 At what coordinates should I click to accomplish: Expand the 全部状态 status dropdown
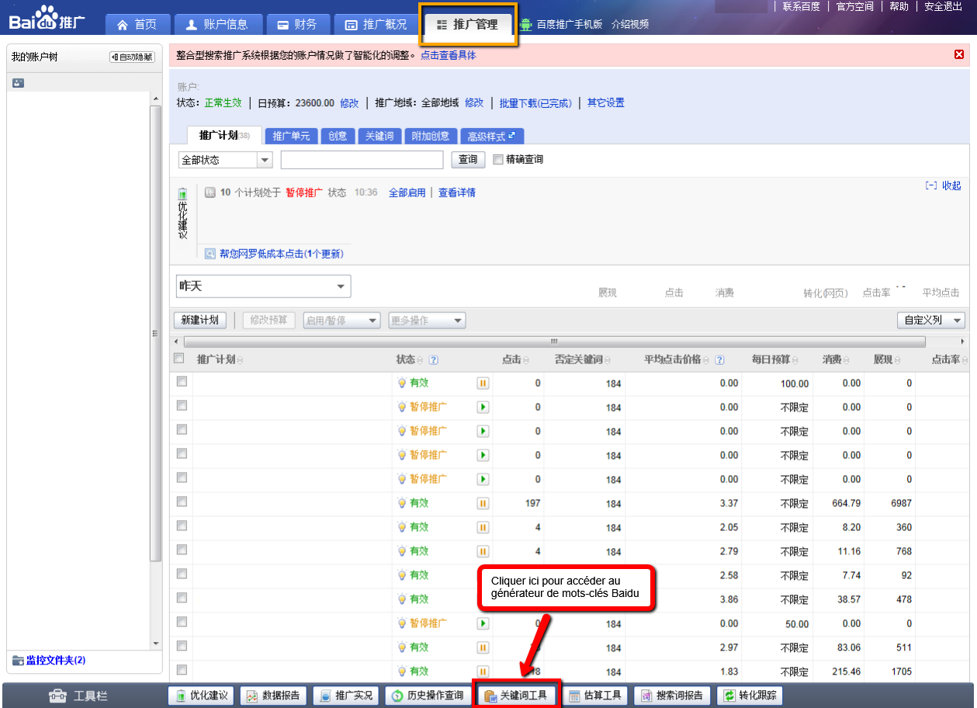pyautogui.click(x=265, y=160)
